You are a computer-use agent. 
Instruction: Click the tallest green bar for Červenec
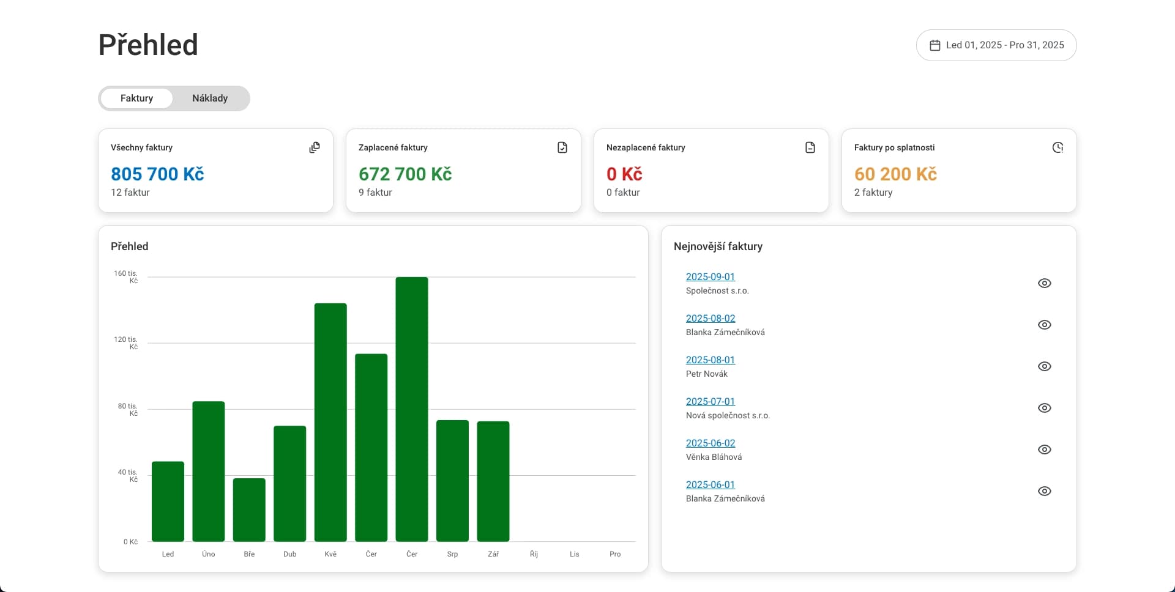(412, 410)
